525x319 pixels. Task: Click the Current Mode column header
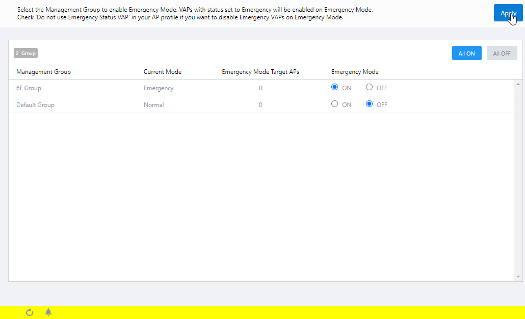point(163,72)
